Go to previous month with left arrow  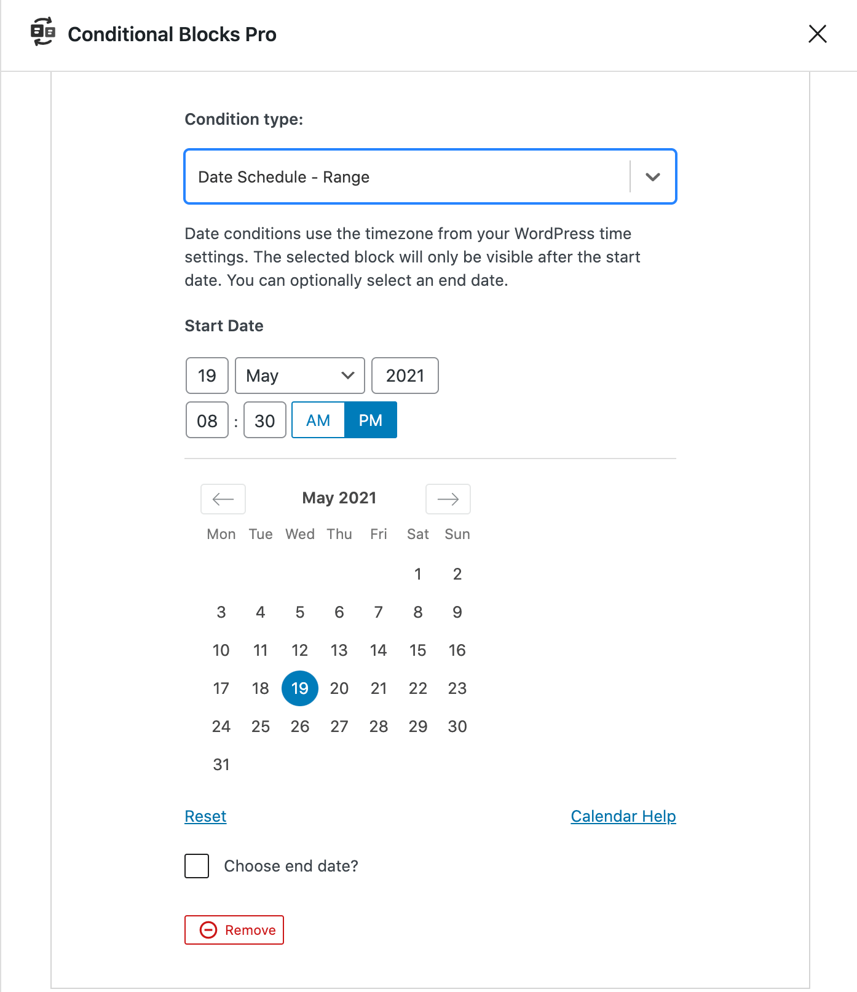pos(223,499)
